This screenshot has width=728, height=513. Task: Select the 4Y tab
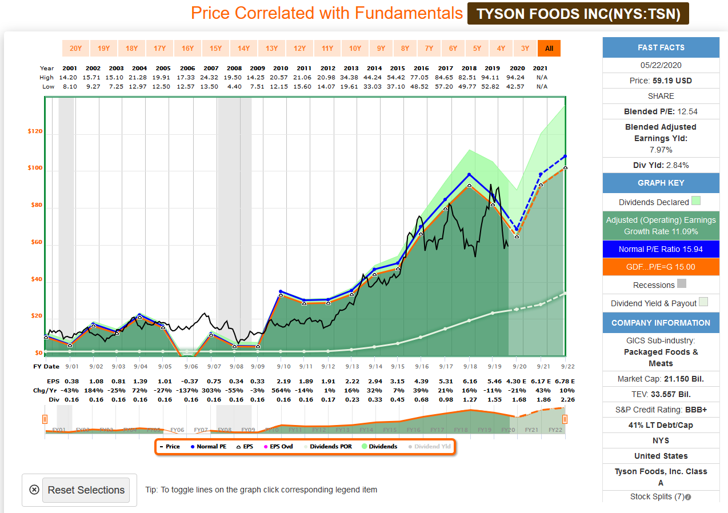tap(501, 49)
